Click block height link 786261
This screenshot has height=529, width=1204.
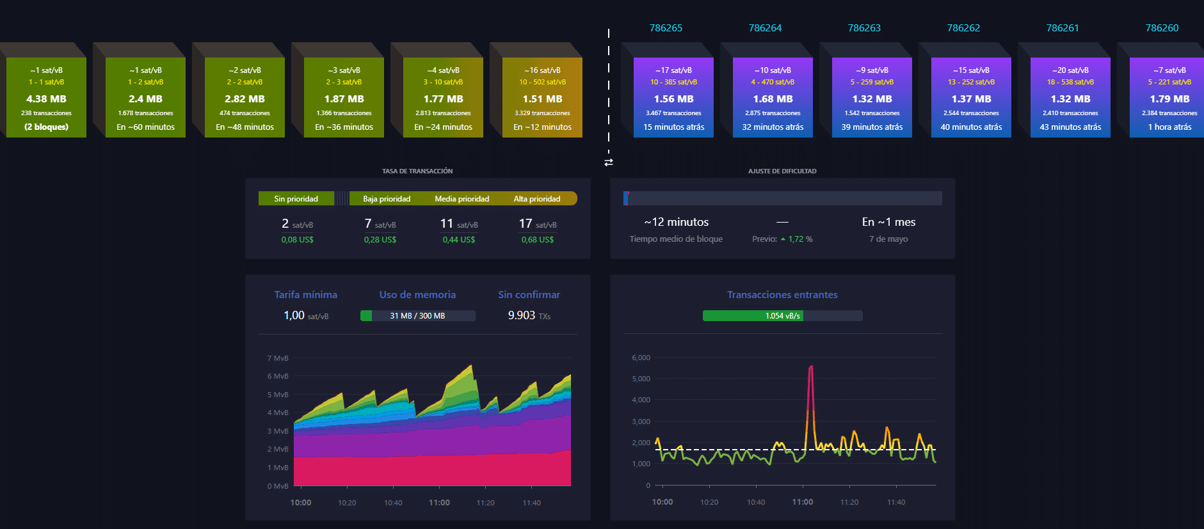coord(1063,28)
